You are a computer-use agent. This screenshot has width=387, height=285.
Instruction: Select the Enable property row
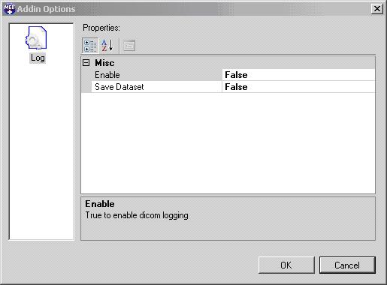click(228, 75)
